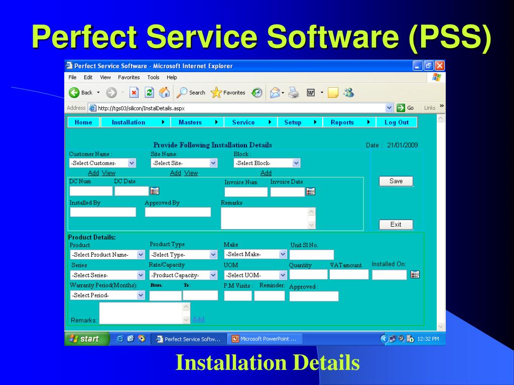Expand hidden tray icons arrow
Image resolution: width=514 pixels, height=385 pixels.
pos(384,339)
